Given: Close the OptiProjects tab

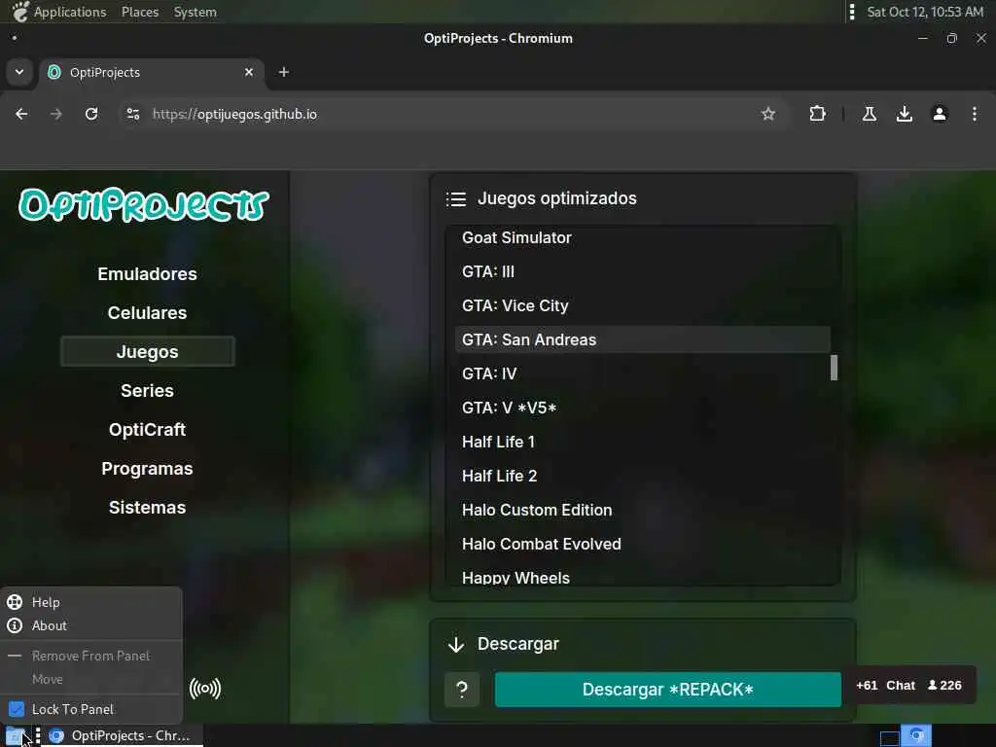Looking at the screenshot, I should click(249, 72).
